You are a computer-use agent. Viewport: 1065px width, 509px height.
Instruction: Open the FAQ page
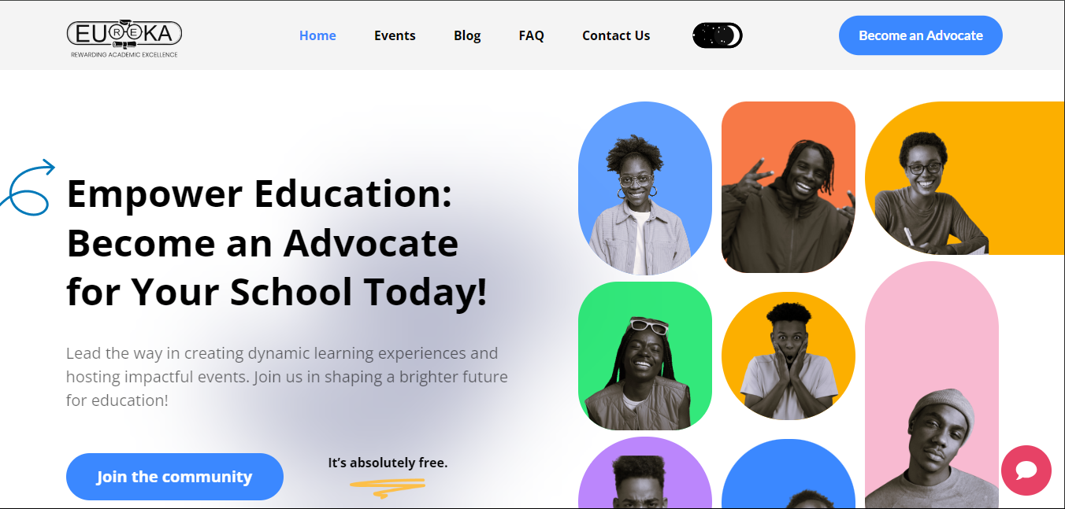click(532, 35)
